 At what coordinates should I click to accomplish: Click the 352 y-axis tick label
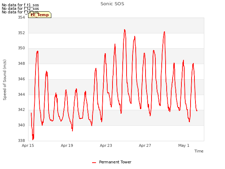[x=21, y=33]
